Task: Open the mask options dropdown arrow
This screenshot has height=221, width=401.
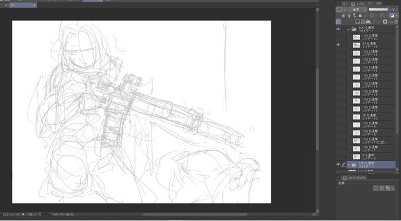Action: click(376, 15)
